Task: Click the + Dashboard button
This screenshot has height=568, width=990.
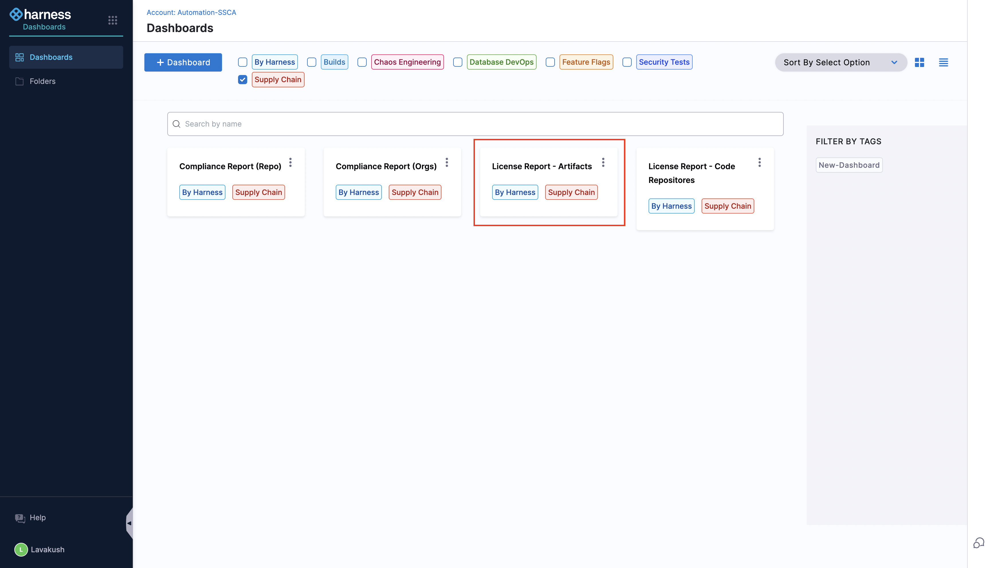Action: pyautogui.click(x=183, y=62)
